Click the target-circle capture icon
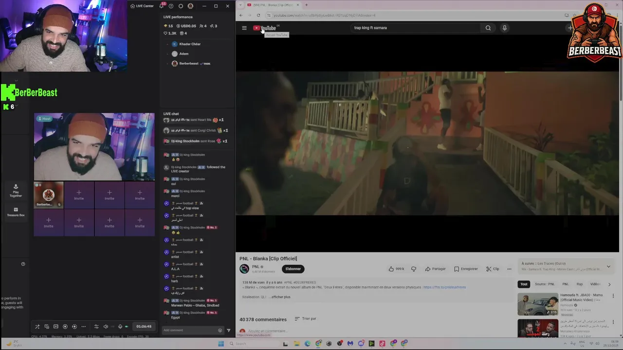Viewport: 623px width, 350px height. [x=74, y=327]
